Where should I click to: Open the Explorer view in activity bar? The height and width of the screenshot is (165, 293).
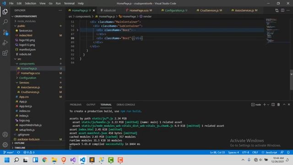[x=5, y=11]
